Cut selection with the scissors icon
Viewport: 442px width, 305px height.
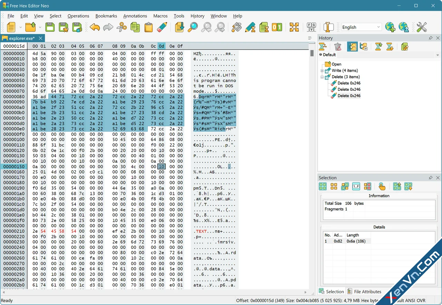122,27
